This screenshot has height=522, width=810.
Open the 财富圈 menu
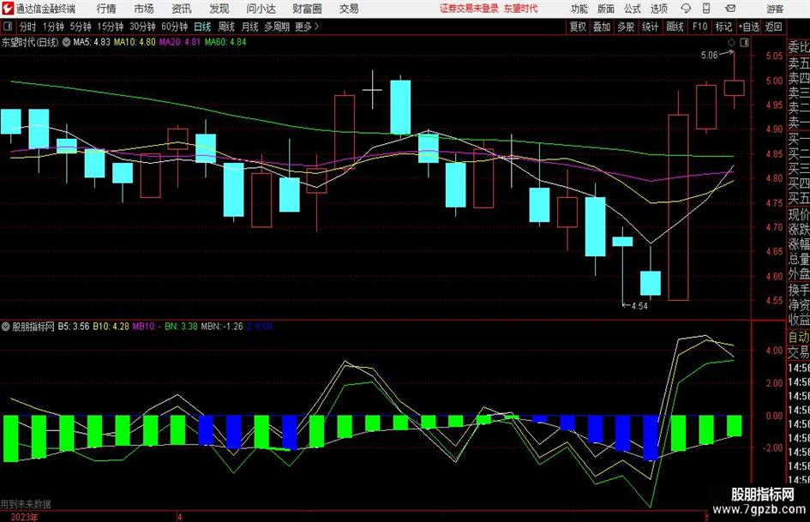[307, 9]
